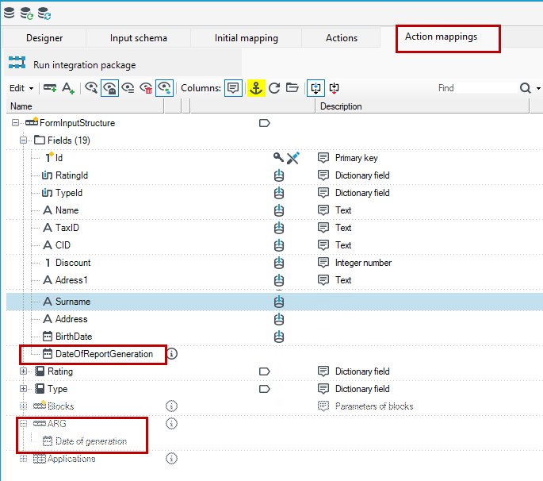The image size is (543, 481).
Task: Click the database icon in top toolbar
Action: [9, 13]
